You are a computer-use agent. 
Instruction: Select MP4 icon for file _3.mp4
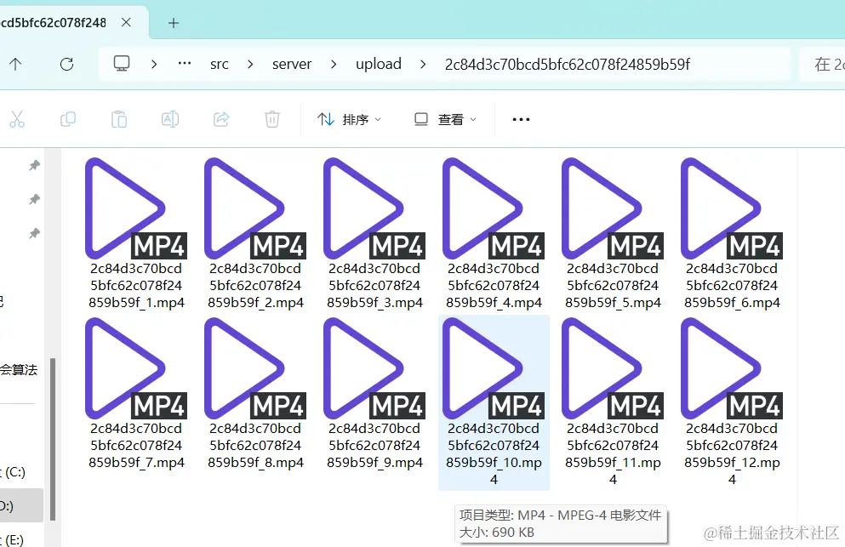point(374,208)
